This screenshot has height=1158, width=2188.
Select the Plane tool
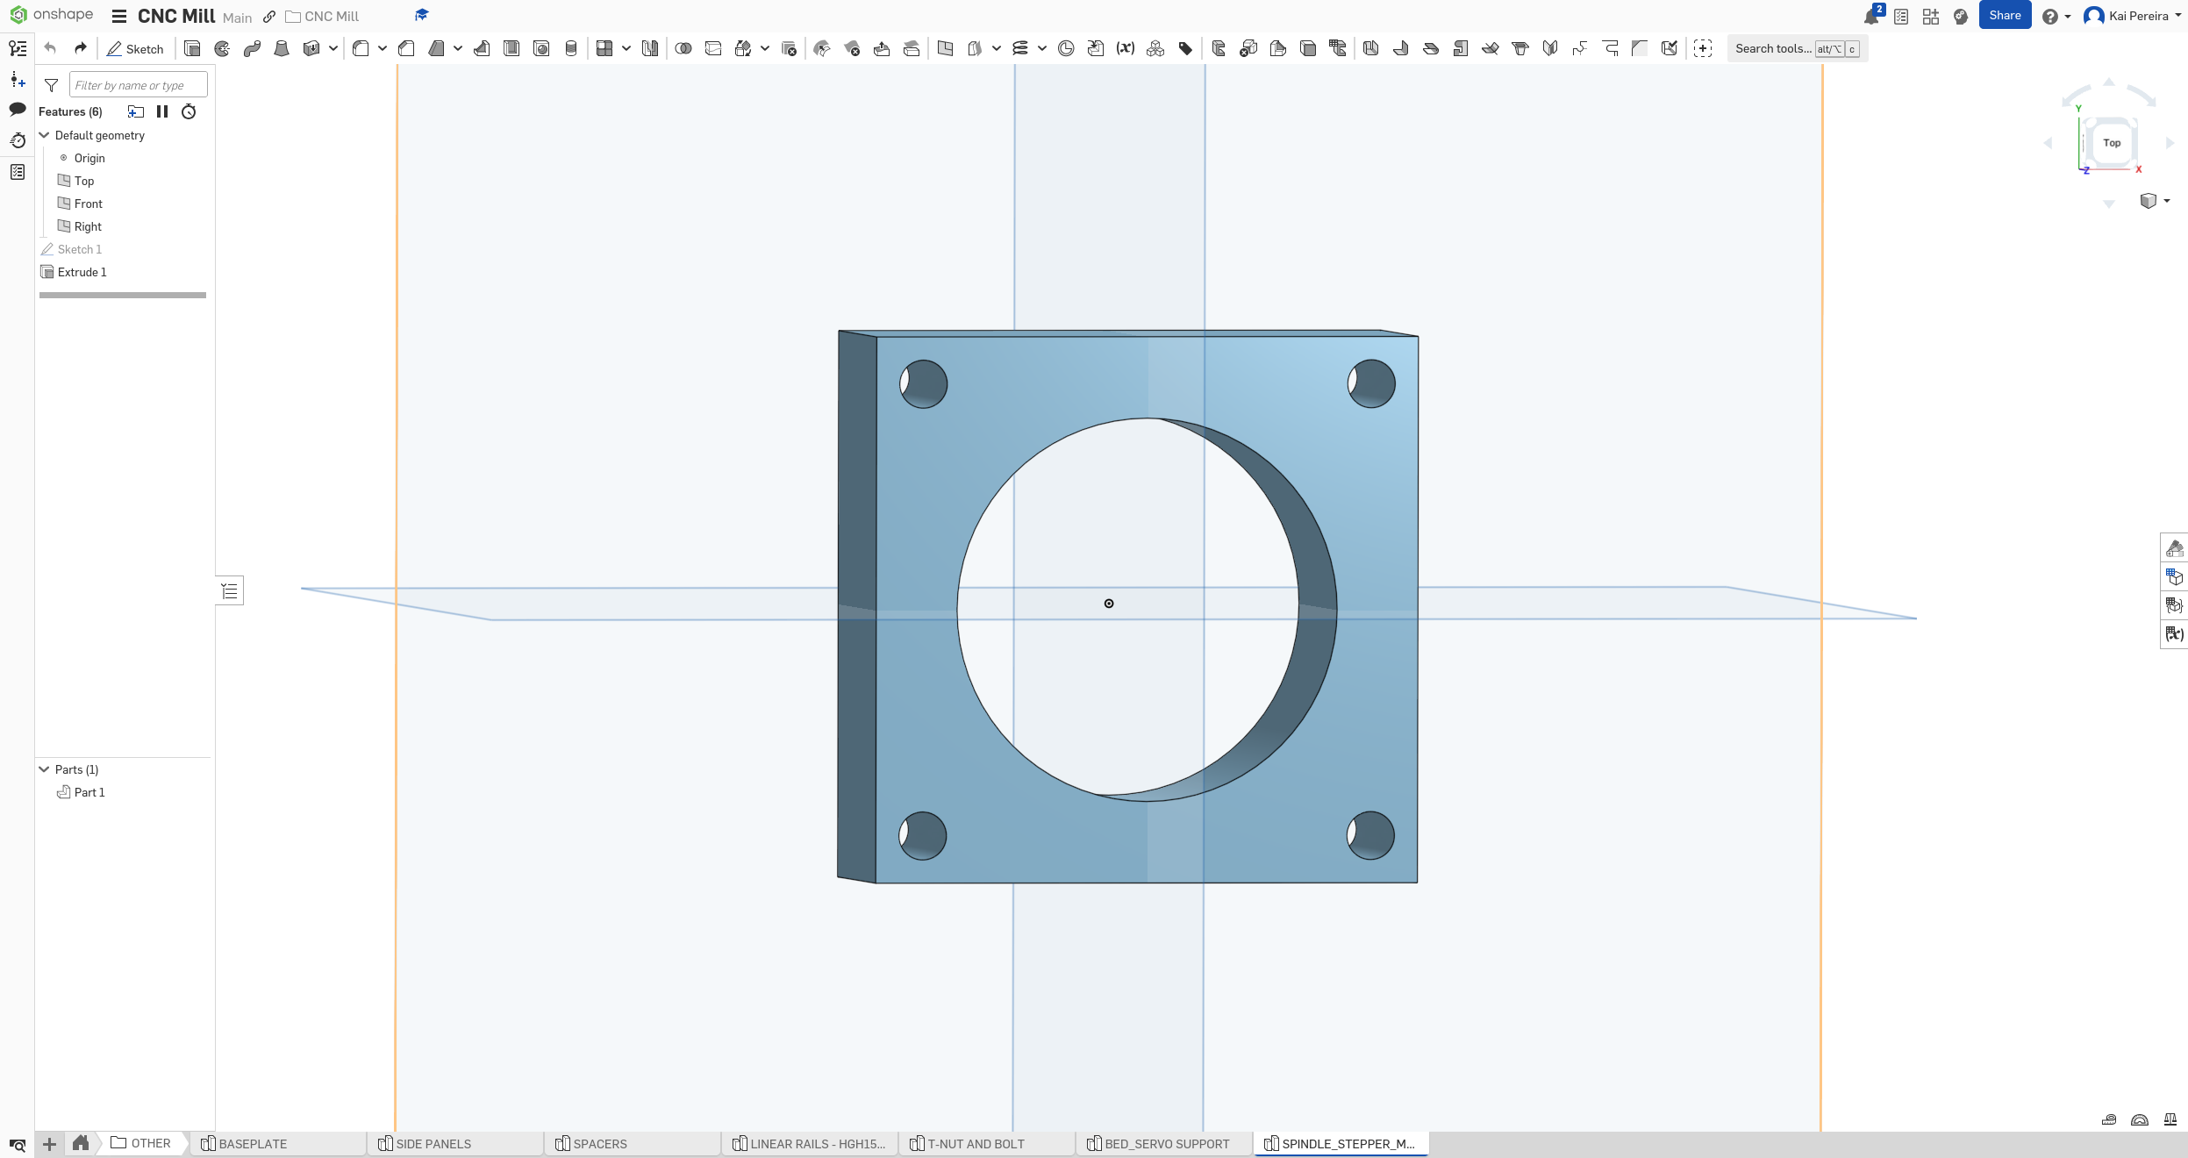[945, 49]
